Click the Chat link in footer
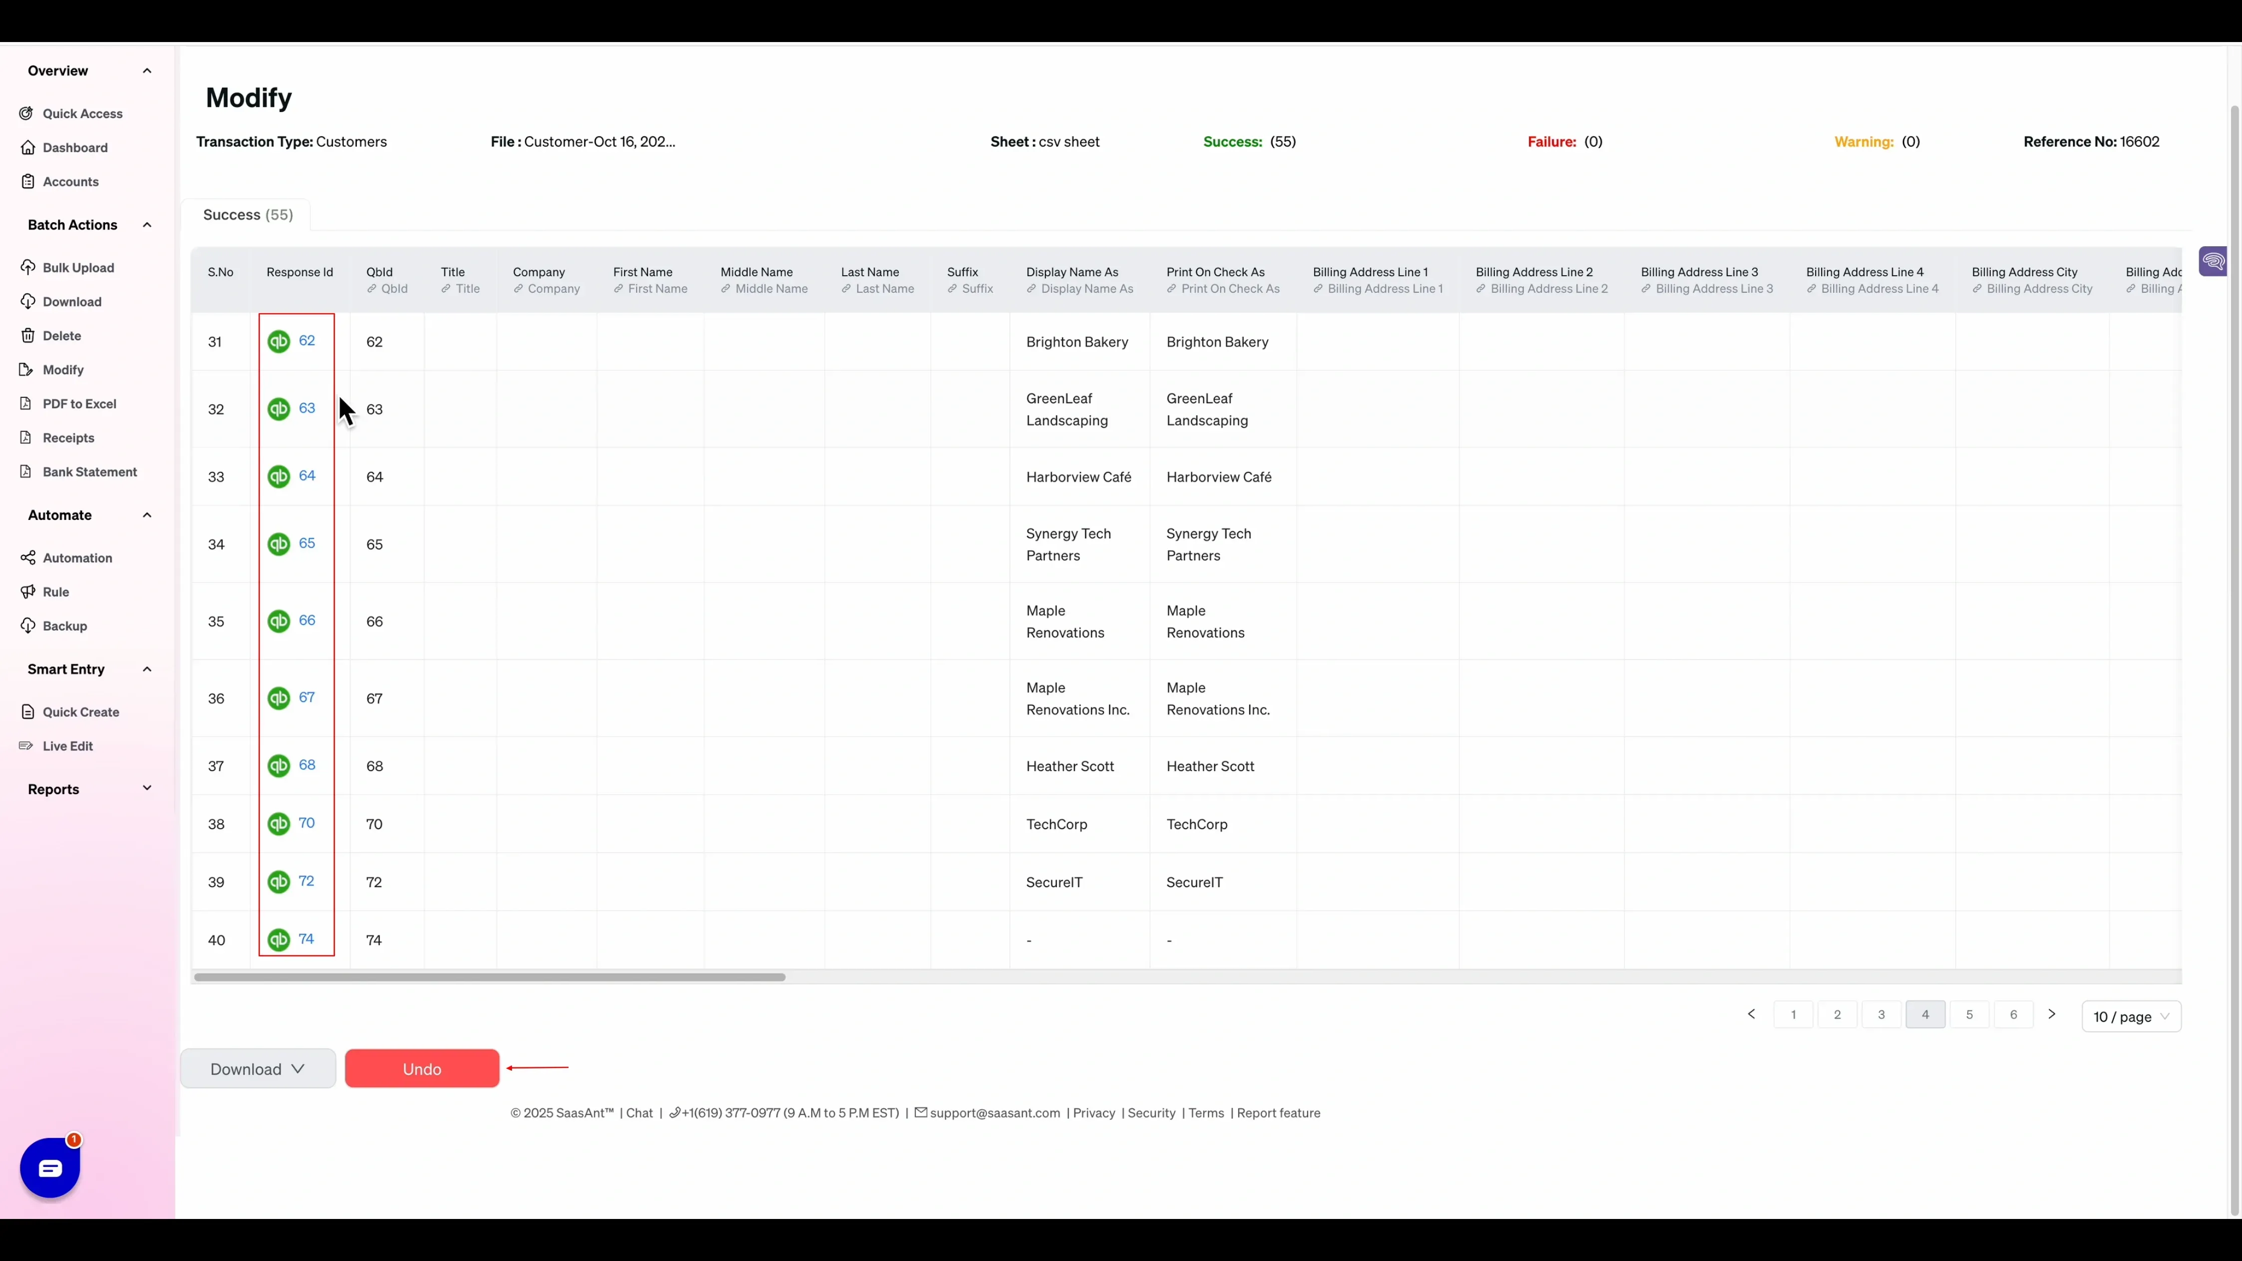Image resolution: width=2242 pixels, height=1261 pixels. tap(640, 1113)
